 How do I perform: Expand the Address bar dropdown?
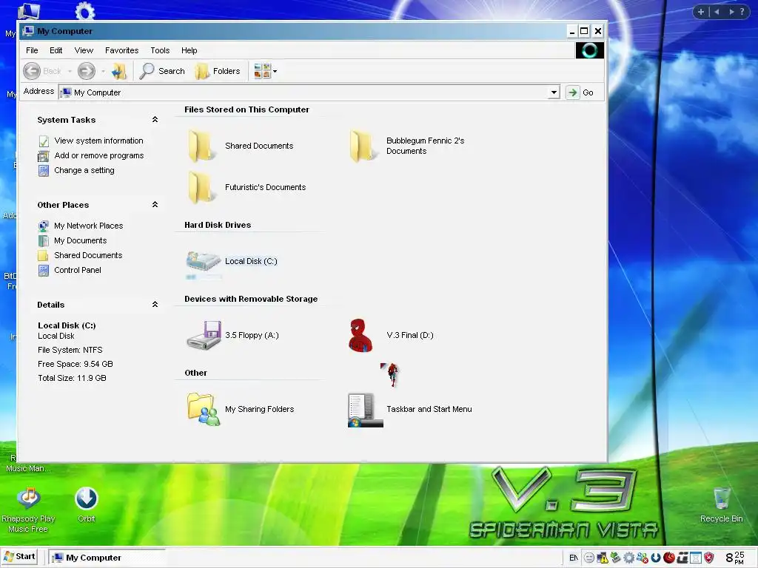click(x=554, y=92)
